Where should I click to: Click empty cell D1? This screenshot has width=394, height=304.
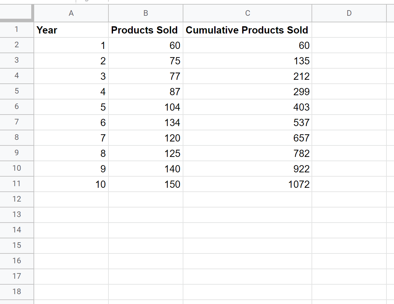349,30
